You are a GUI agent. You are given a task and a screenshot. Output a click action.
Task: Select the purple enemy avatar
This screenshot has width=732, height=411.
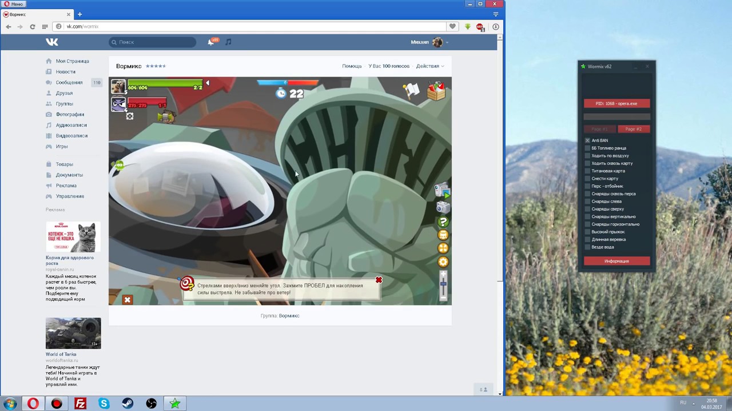[118, 104]
